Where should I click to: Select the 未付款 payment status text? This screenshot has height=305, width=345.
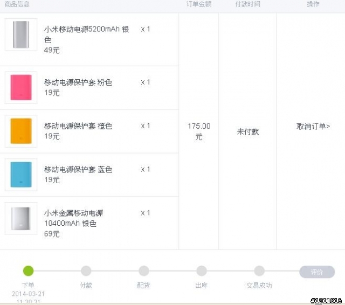(x=248, y=131)
